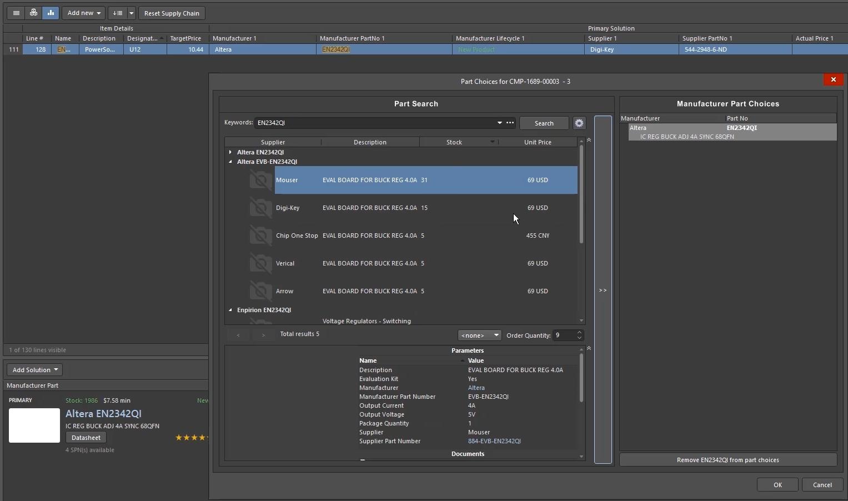
Task: Open search settings gear icon
Action: [x=579, y=123]
